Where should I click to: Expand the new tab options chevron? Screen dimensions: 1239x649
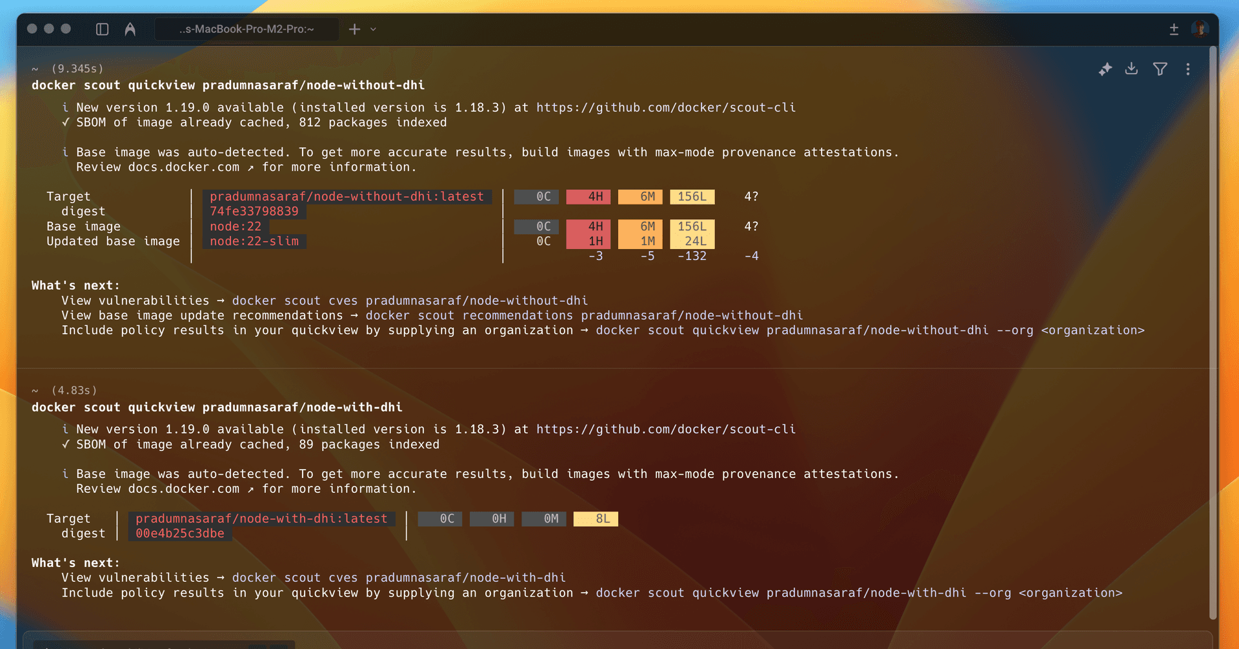coord(373,29)
